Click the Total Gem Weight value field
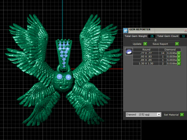Screen dimensions: 187x140 click(152, 36)
